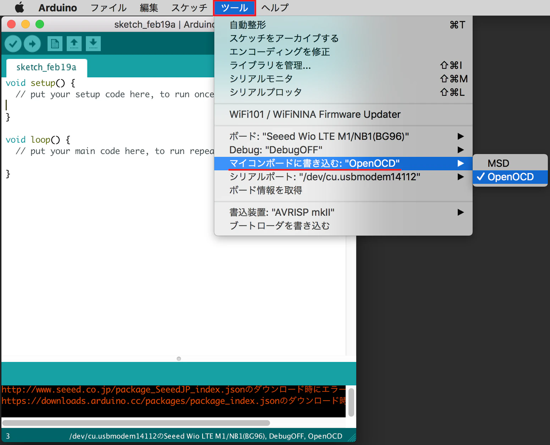Click the editor/console divider handle dot

(x=179, y=359)
